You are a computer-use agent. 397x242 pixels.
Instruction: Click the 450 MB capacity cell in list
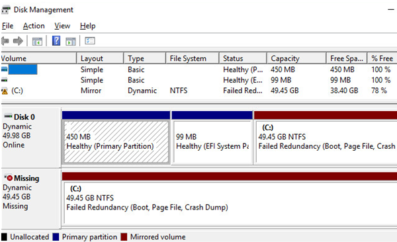pyautogui.click(x=283, y=69)
